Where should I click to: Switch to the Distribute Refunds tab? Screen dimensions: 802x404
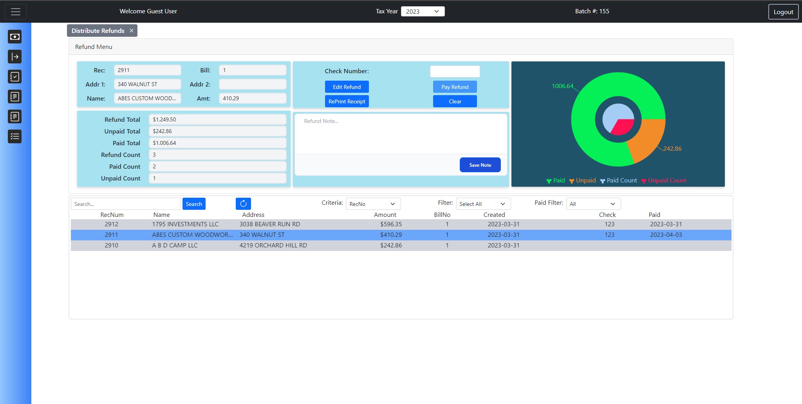tap(98, 31)
